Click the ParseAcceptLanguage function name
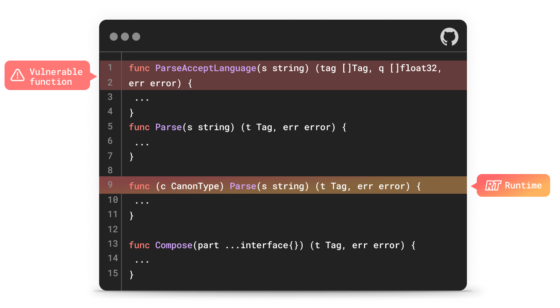This screenshot has height=308, width=560. click(205, 68)
